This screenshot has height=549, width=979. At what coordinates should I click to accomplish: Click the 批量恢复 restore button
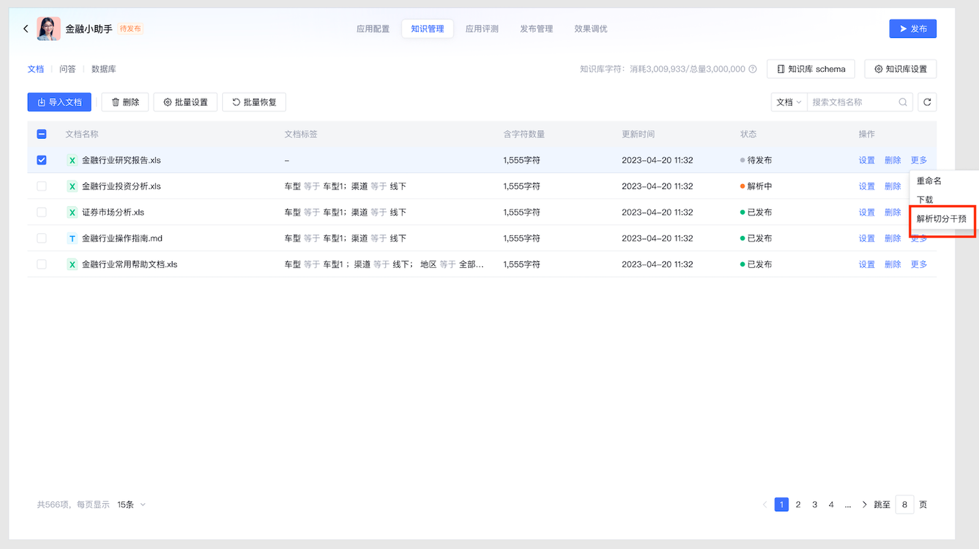point(254,102)
